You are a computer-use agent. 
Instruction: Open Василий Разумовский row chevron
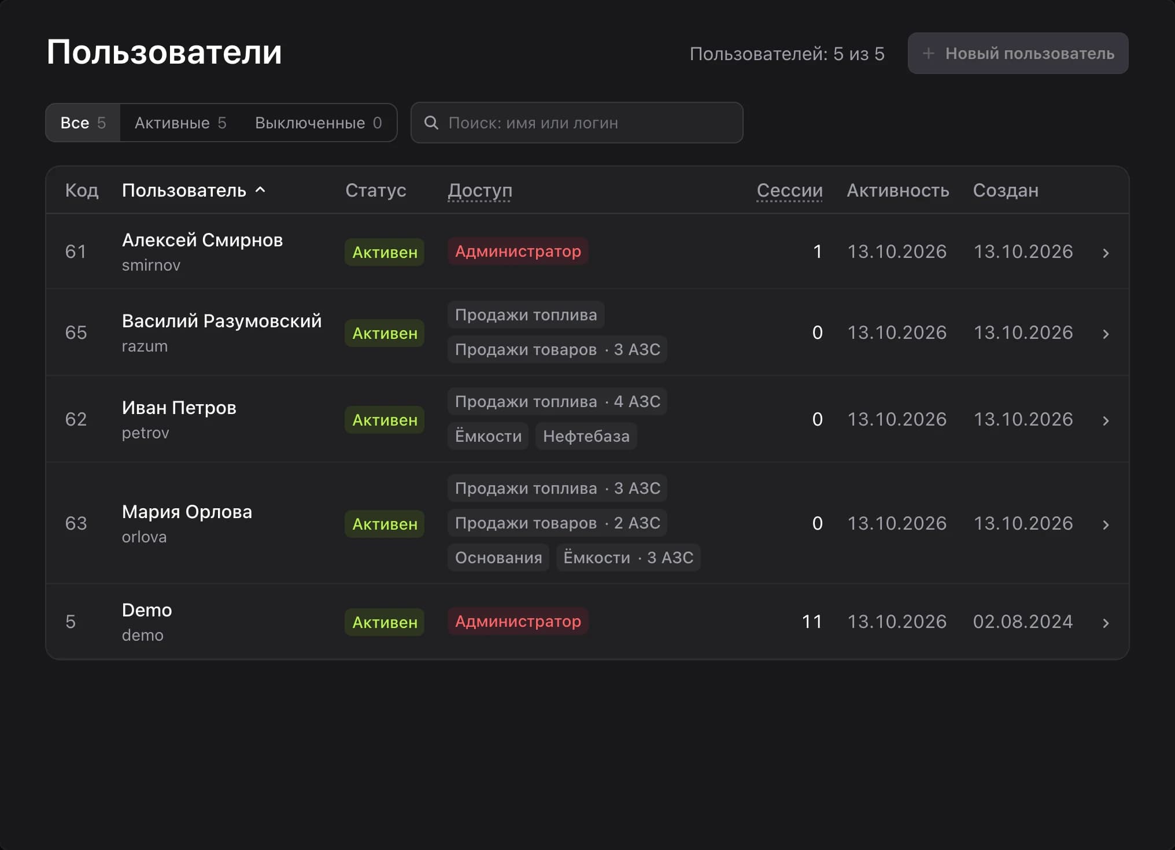point(1106,334)
